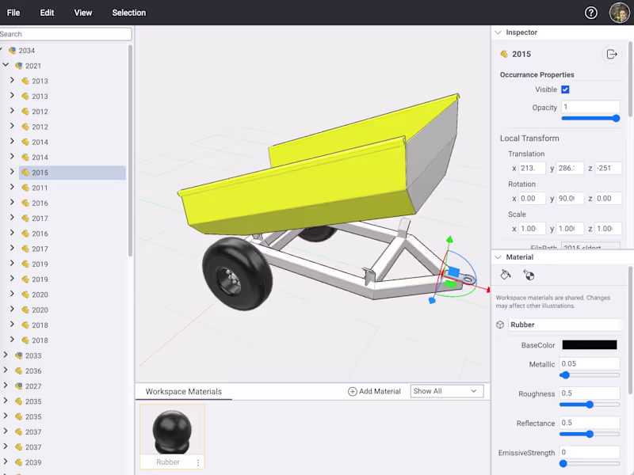Viewport: 634px width, 475px height.
Task: Open the View menu
Action: click(83, 13)
